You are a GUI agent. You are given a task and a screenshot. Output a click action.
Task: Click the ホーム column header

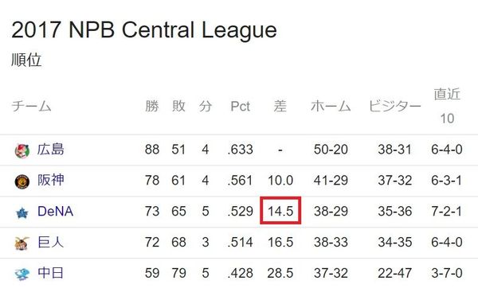pyautogui.click(x=331, y=107)
